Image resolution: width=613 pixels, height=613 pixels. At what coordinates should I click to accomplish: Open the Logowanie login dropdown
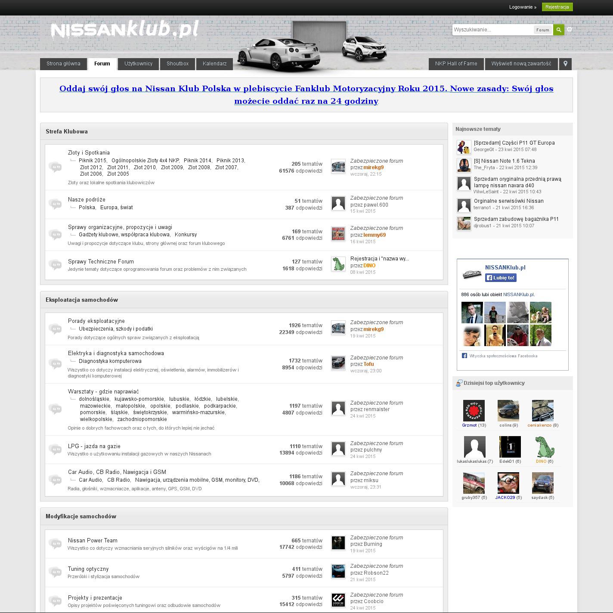(x=523, y=7)
